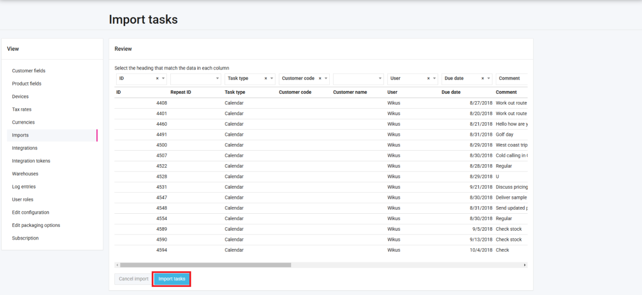
Task: Open Customer fields in the View sidebar
Action: (28, 71)
